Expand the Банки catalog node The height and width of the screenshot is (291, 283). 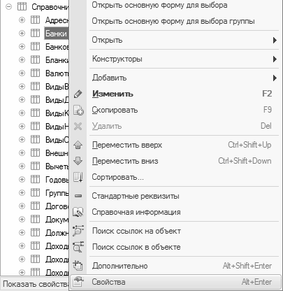click(x=22, y=34)
